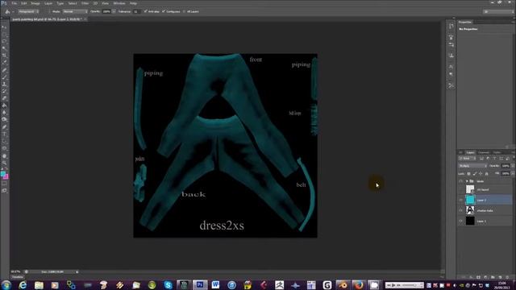Screen dimensions: 516x290
Task: Click the pink background color swatch
Action: pos(6,176)
